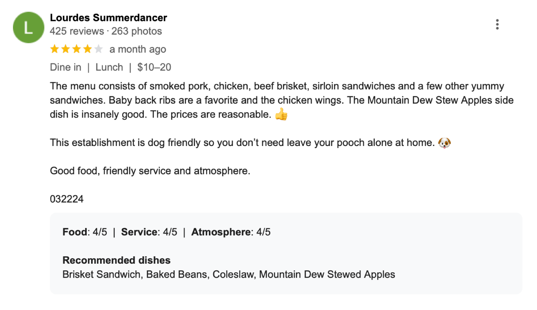The image size is (537, 310).
Task: Click the fourth gold rating star
Action: 87,49
